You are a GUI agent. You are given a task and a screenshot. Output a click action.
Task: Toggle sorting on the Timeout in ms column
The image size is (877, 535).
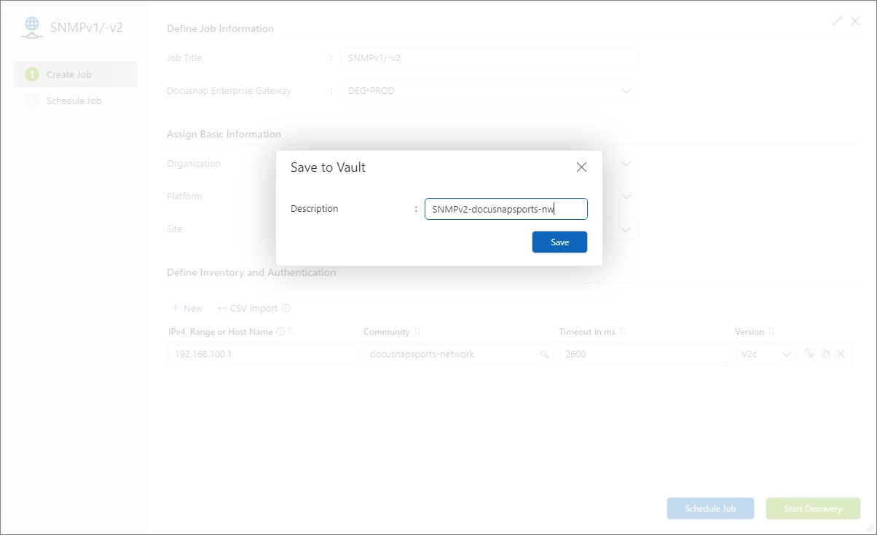click(x=624, y=331)
